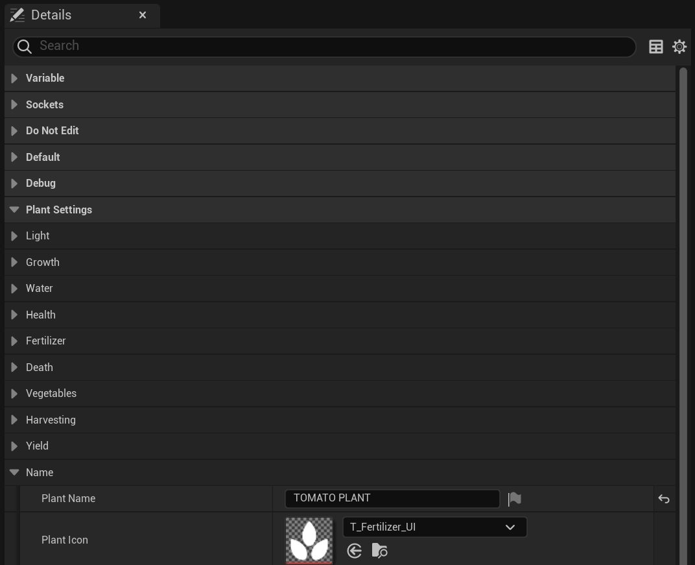
Task: Click the search magnifier icon
Action: [25, 47]
